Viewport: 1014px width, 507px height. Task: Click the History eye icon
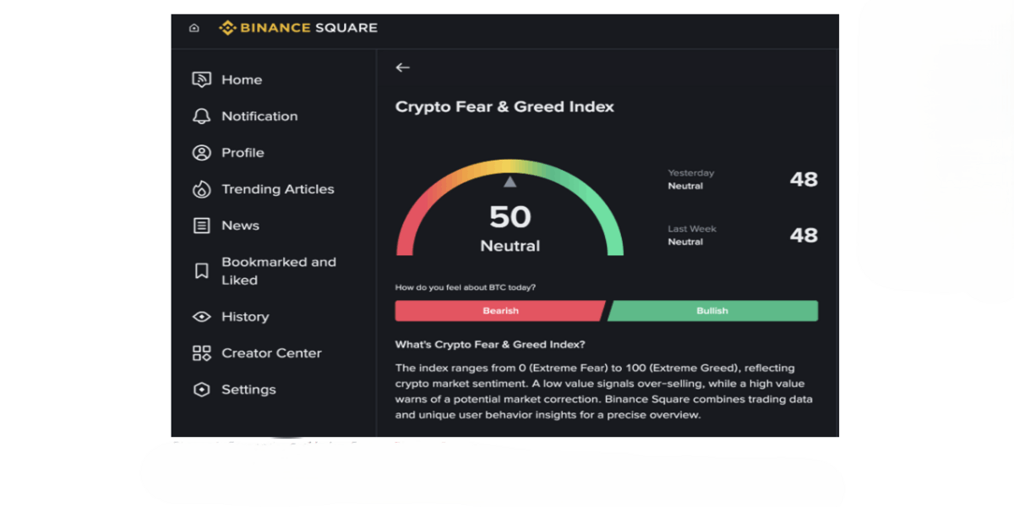[x=201, y=317]
